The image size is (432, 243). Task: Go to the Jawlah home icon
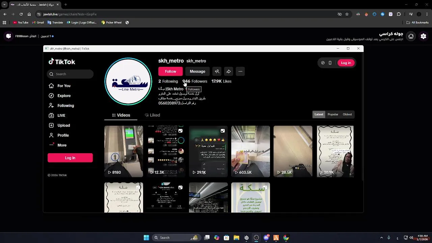tap(411, 36)
